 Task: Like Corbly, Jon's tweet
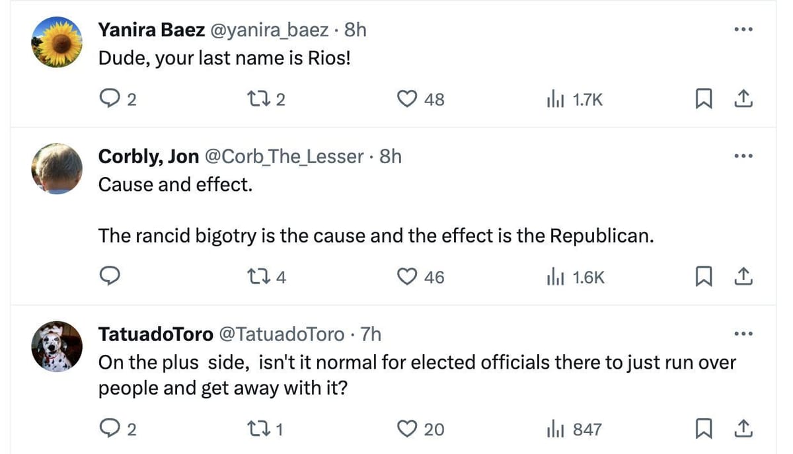[408, 277]
